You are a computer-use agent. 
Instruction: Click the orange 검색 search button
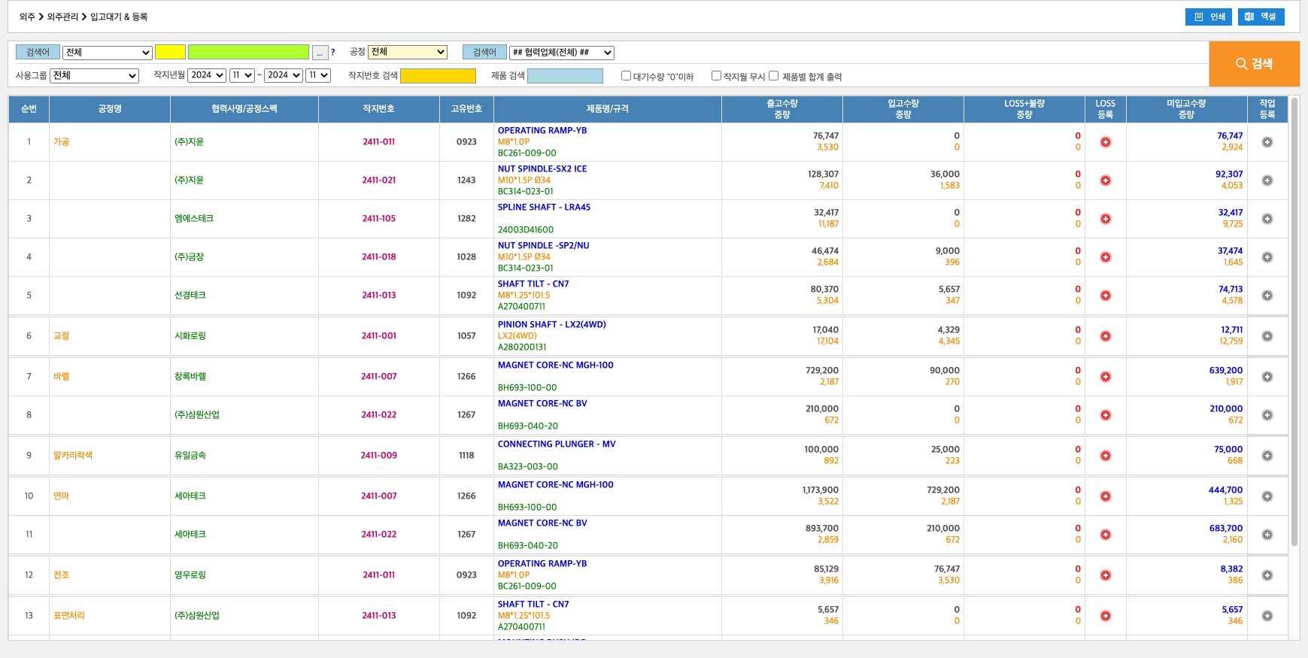click(1254, 64)
